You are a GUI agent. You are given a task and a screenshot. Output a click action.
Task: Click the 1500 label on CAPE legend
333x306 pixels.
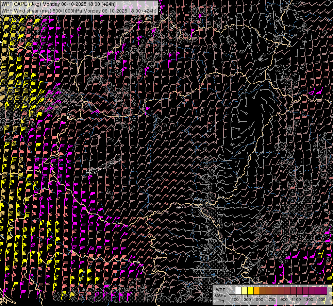click(321, 300)
